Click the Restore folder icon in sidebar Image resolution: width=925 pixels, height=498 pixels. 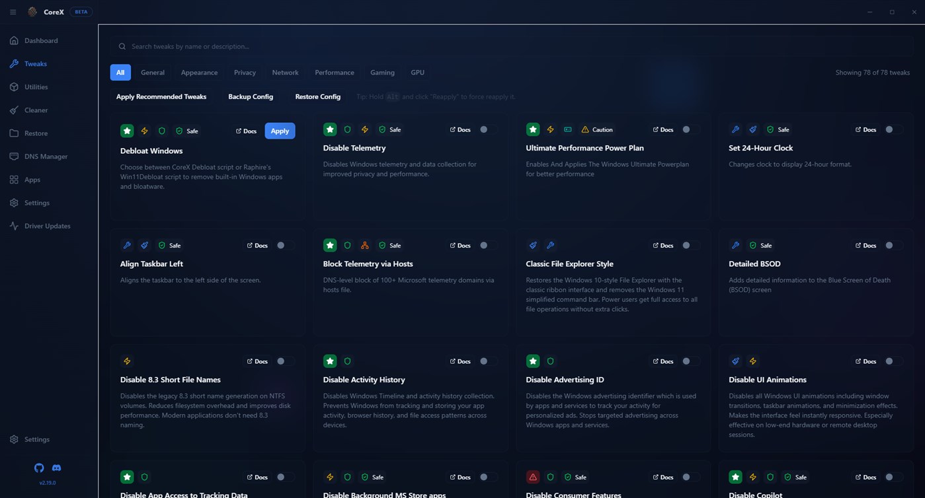point(14,133)
